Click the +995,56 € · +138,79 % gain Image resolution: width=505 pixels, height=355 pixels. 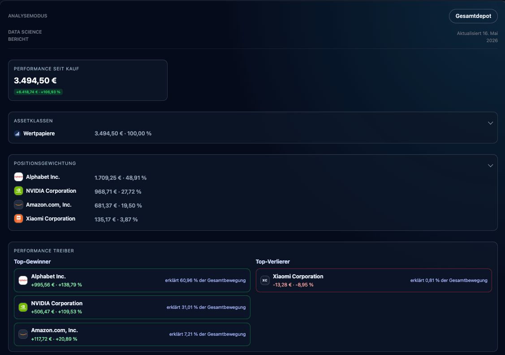coord(56,285)
